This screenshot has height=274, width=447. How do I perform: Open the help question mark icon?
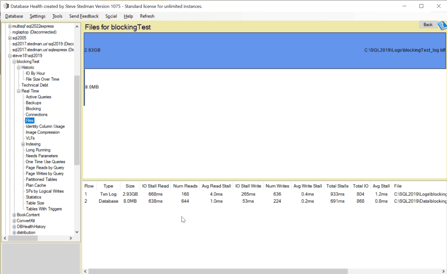pos(442,25)
